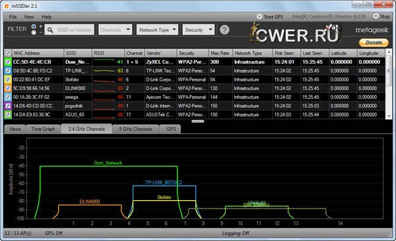Screen dimensions: 396x241
Task: Click the Stop scanning icon
Action: (376, 16)
